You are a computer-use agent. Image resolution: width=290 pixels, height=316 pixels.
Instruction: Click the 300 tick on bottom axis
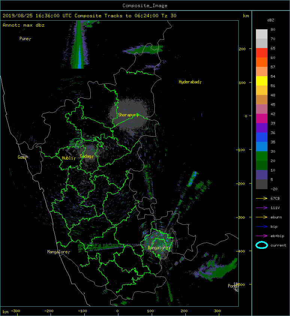(218, 311)
